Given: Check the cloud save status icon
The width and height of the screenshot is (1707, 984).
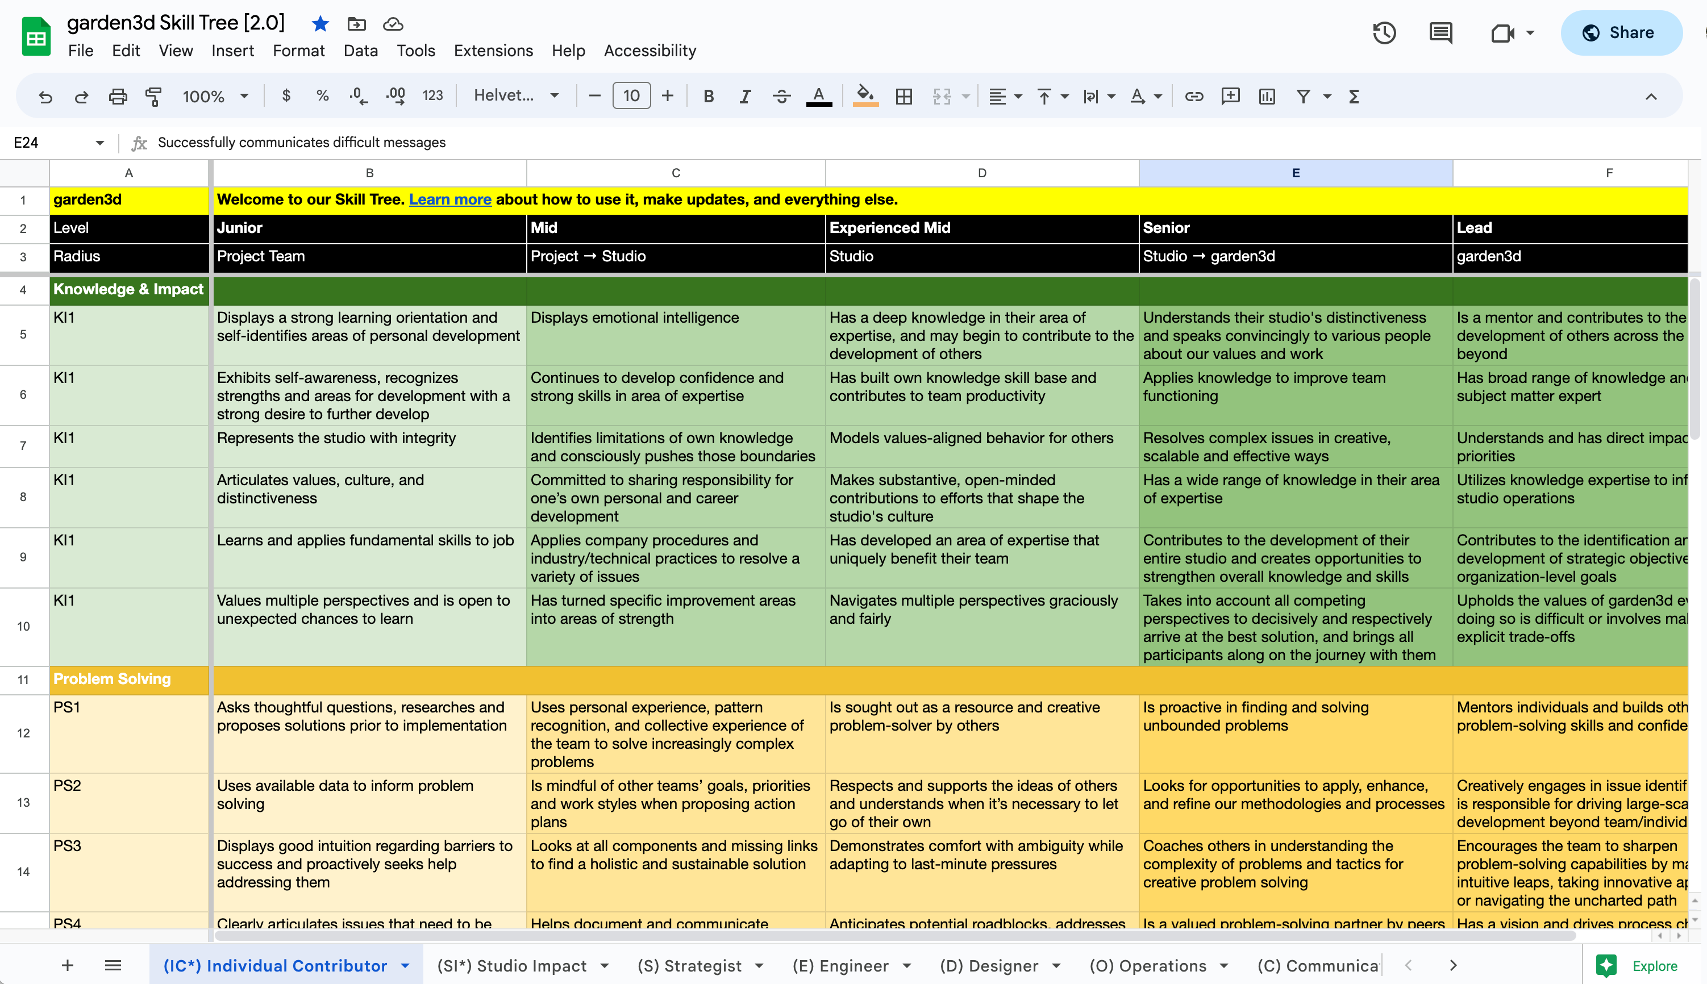Looking at the screenshot, I should (x=393, y=24).
